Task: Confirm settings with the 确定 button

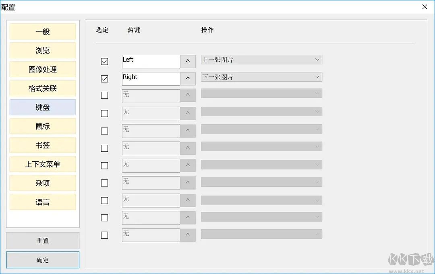Action: (42, 260)
